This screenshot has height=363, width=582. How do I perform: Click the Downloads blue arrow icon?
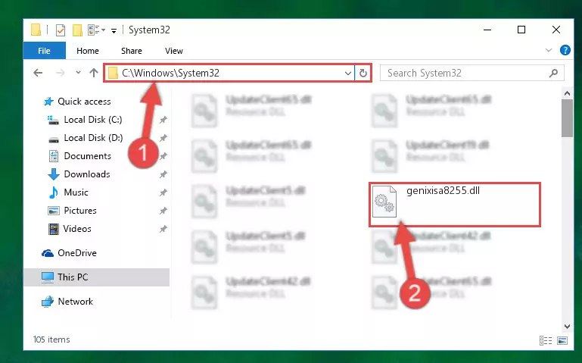54,174
